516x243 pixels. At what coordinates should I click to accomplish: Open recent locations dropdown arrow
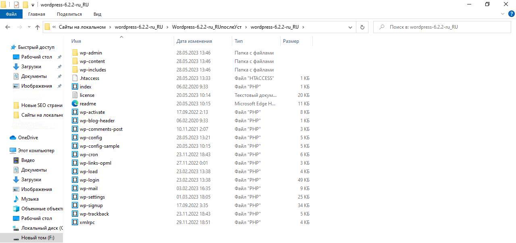(29, 27)
